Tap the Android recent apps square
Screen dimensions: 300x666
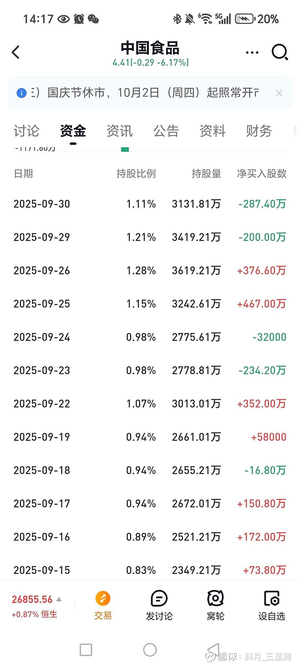tap(86, 649)
